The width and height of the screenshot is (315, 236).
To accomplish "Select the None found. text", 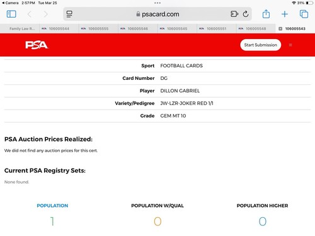I will 16,182.
